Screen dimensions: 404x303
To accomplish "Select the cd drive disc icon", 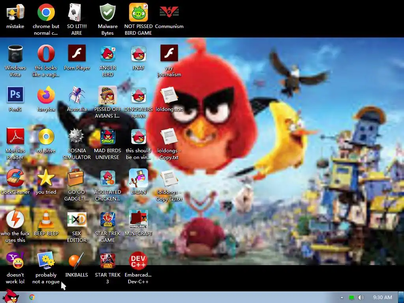I will tap(46, 136).
